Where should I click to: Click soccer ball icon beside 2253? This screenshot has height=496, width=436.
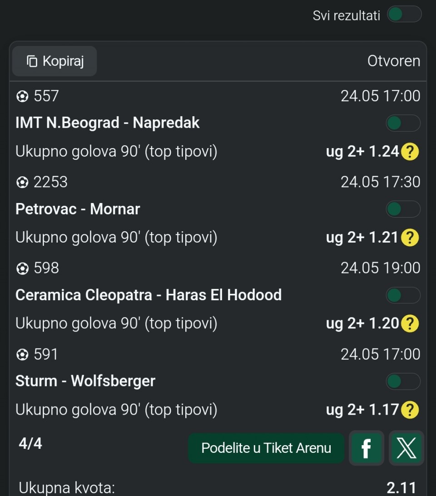coord(22,182)
